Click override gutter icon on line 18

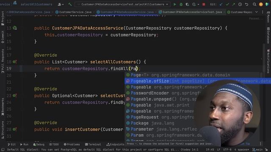pos(15,62)
